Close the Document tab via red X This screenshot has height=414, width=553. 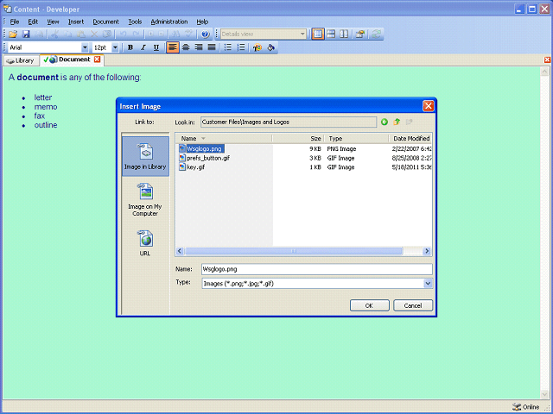98,60
